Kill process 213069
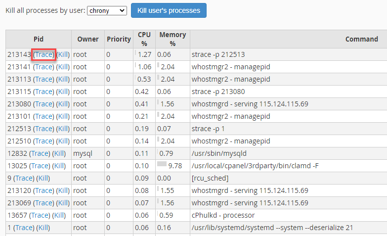 (x=63, y=203)
